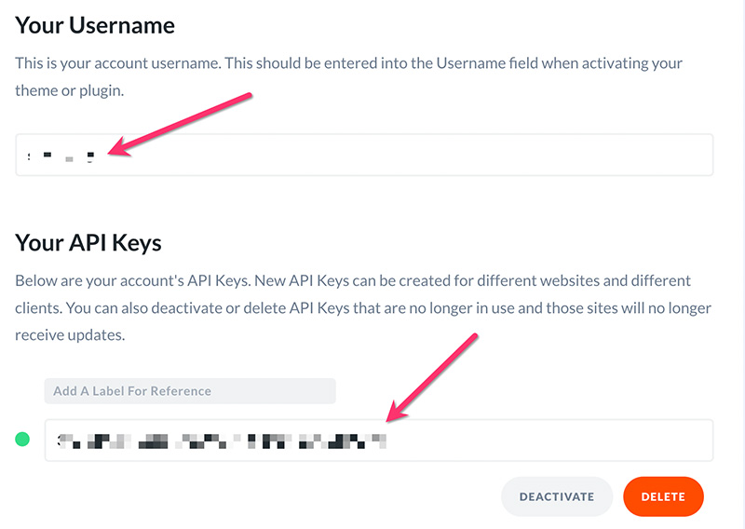
Task: Click the Your Username heading
Action: 95,25
